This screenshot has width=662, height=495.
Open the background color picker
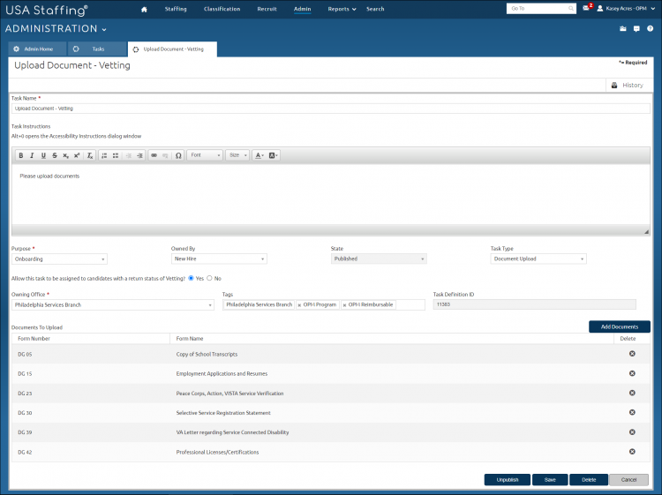[x=273, y=155]
